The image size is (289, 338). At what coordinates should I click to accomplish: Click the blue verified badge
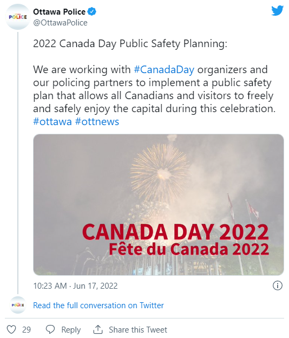pos(92,11)
